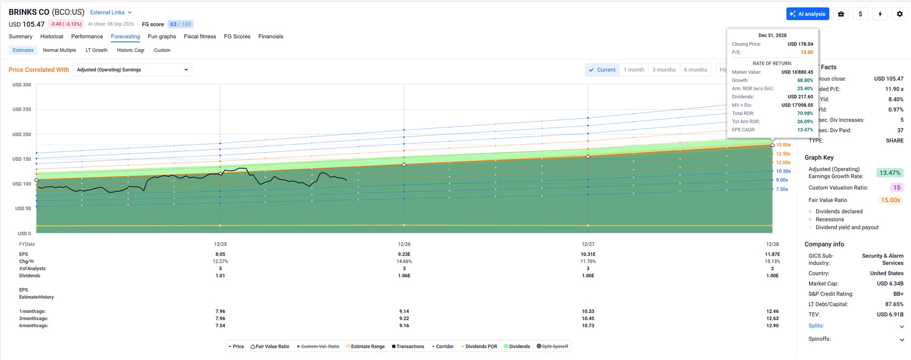Launch the AI analysis button
911x360 pixels.
point(808,14)
